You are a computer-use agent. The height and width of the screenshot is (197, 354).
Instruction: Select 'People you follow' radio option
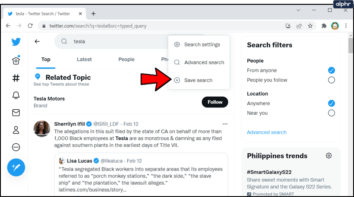click(331, 80)
